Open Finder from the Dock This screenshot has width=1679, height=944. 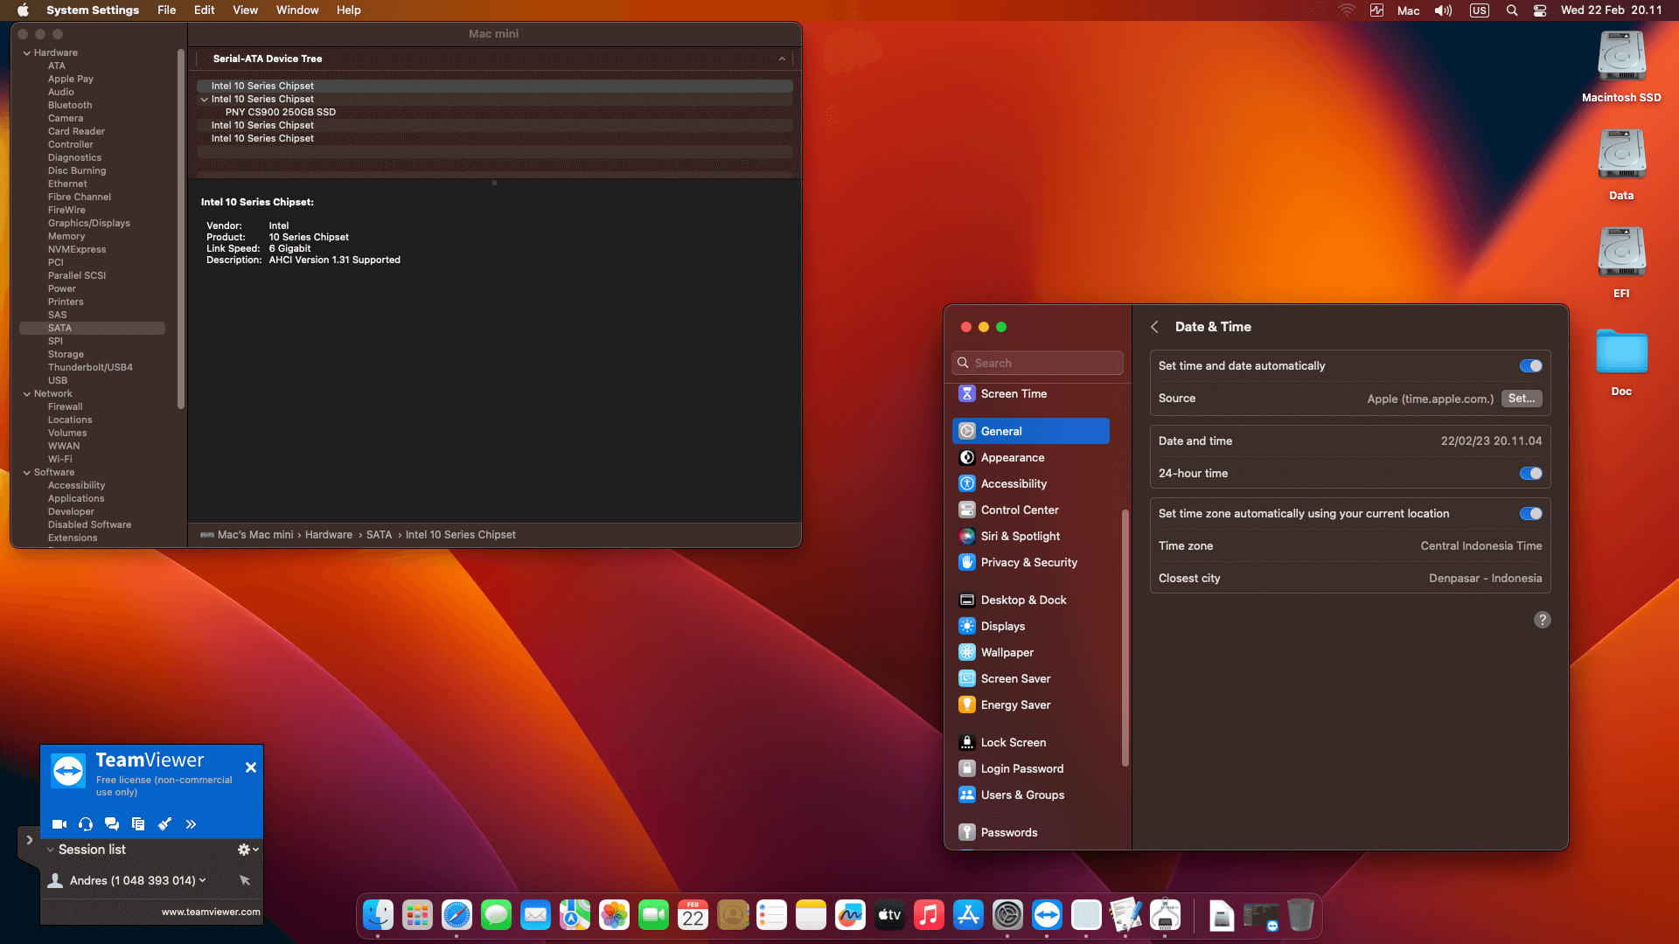coord(378,915)
